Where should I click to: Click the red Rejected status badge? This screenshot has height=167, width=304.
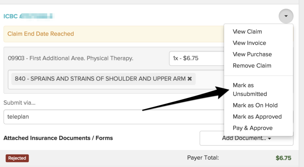(x=17, y=158)
